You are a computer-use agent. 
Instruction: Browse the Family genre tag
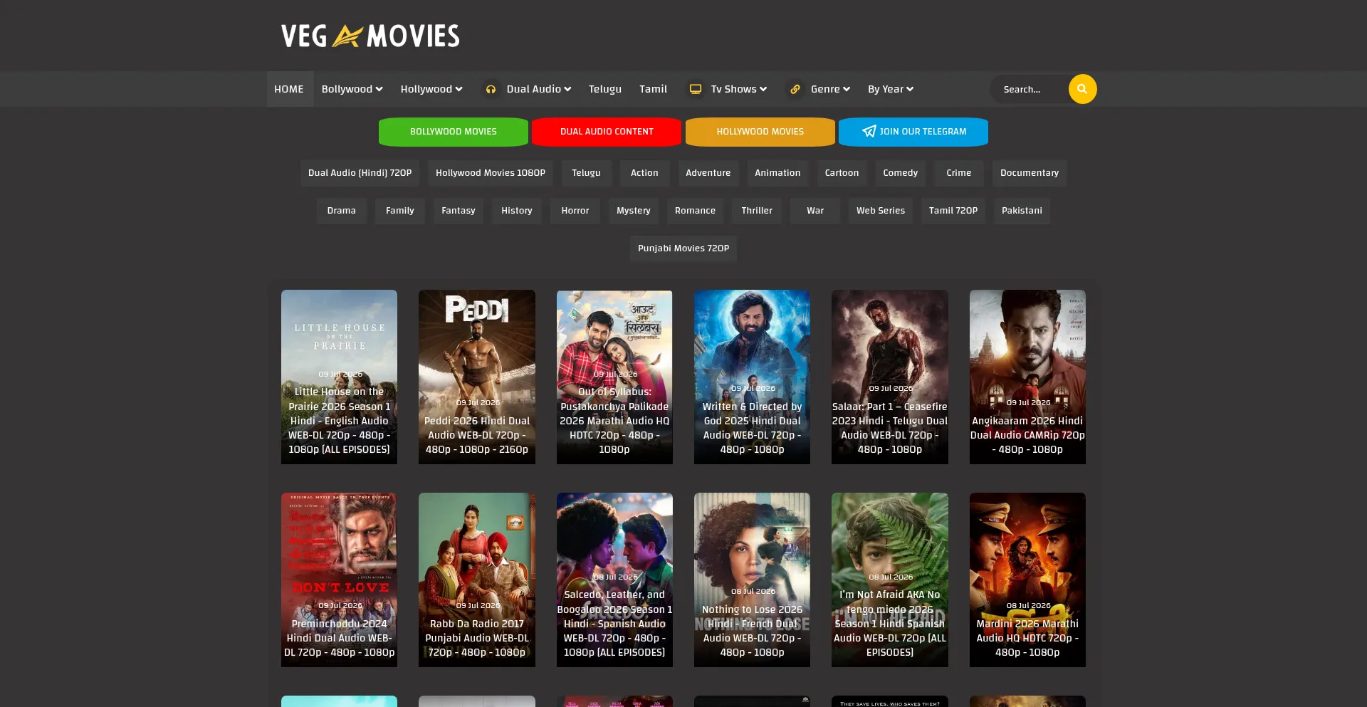[x=399, y=211]
